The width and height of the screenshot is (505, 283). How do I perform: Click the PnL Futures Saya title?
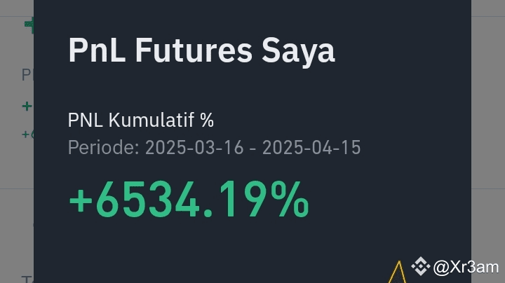tap(201, 51)
